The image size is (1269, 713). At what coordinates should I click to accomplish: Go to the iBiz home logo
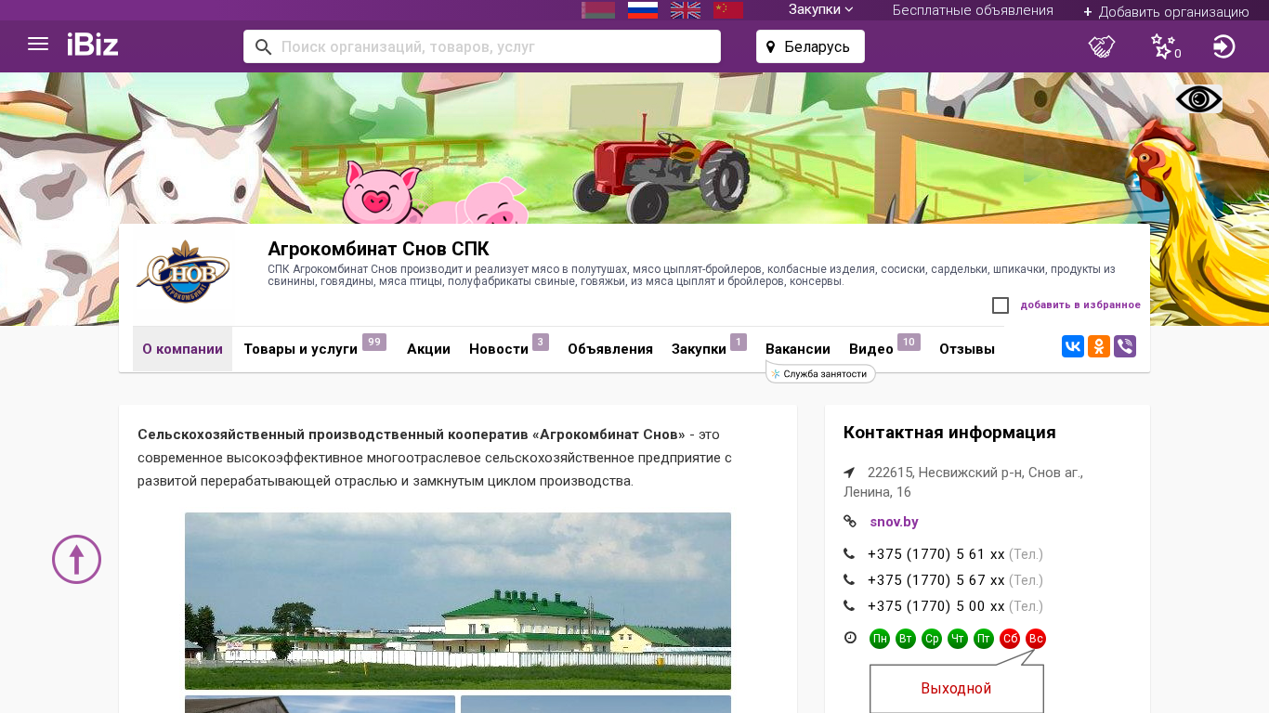pos(93,45)
